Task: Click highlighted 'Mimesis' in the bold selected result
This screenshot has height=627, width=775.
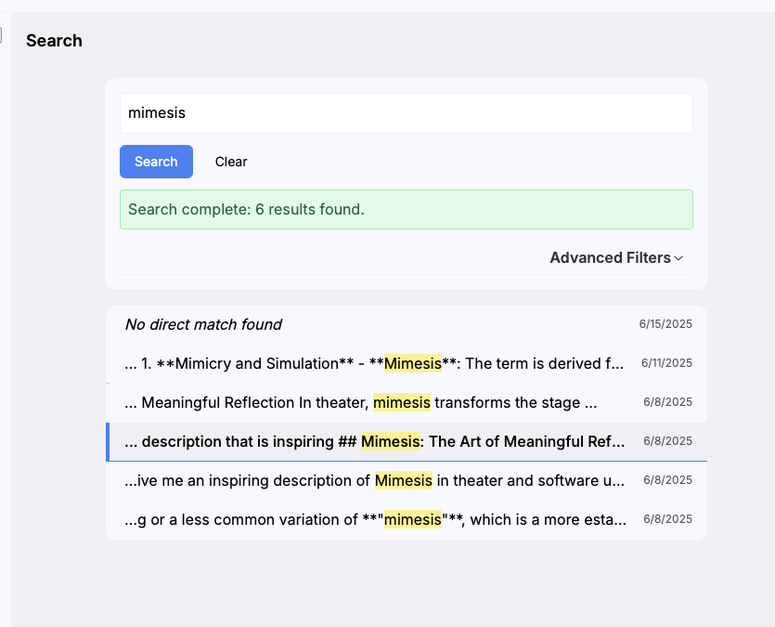Action: [390, 441]
